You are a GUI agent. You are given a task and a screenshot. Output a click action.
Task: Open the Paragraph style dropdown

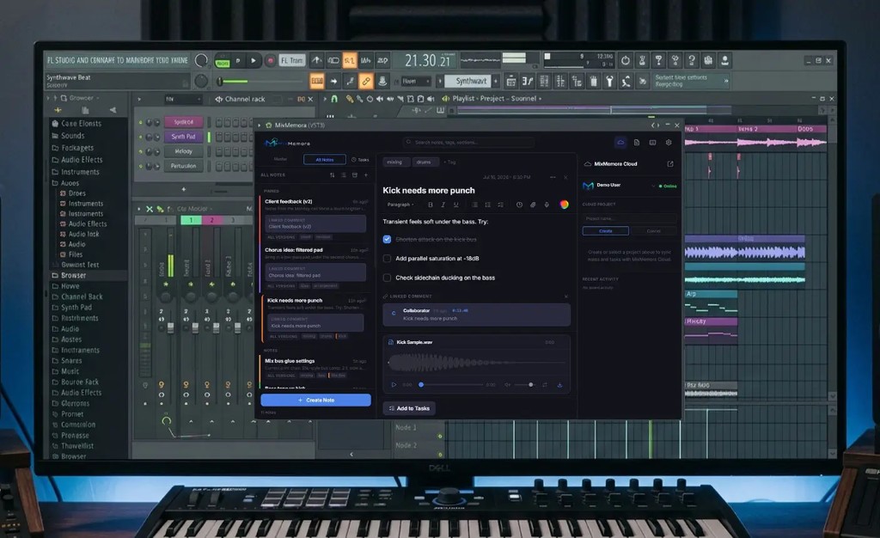click(x=400, y=205)
